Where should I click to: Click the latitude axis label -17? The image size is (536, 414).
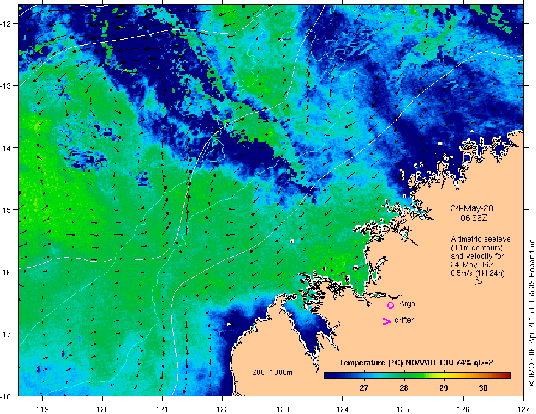pyautogui.click(x=6, y=334)
